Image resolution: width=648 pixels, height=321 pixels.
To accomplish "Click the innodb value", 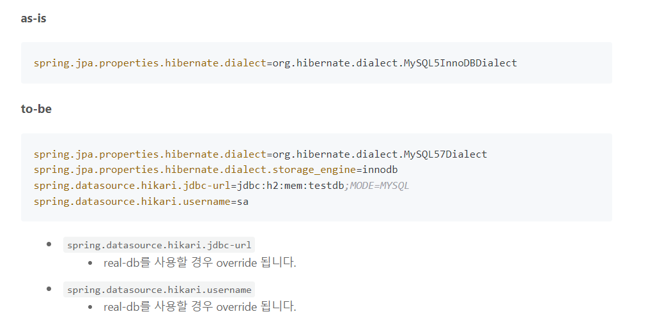I will pyautogui.click(x=380, y=170).
